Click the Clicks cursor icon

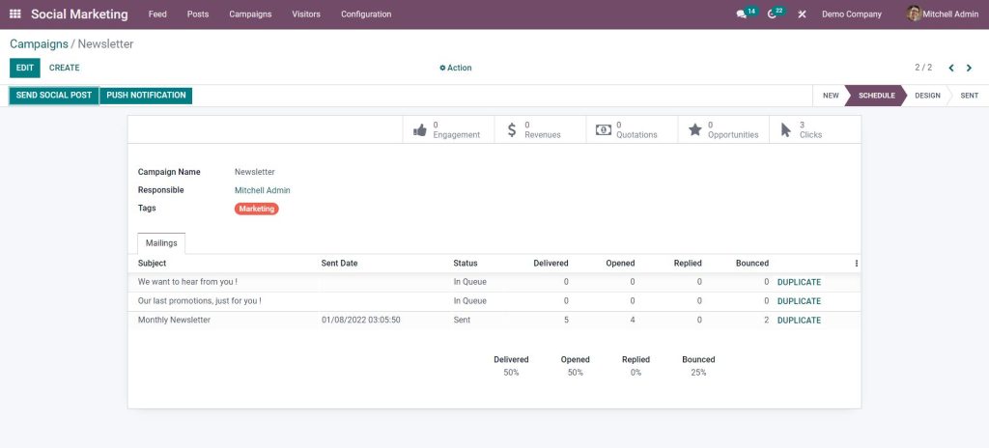pos(786,130)
